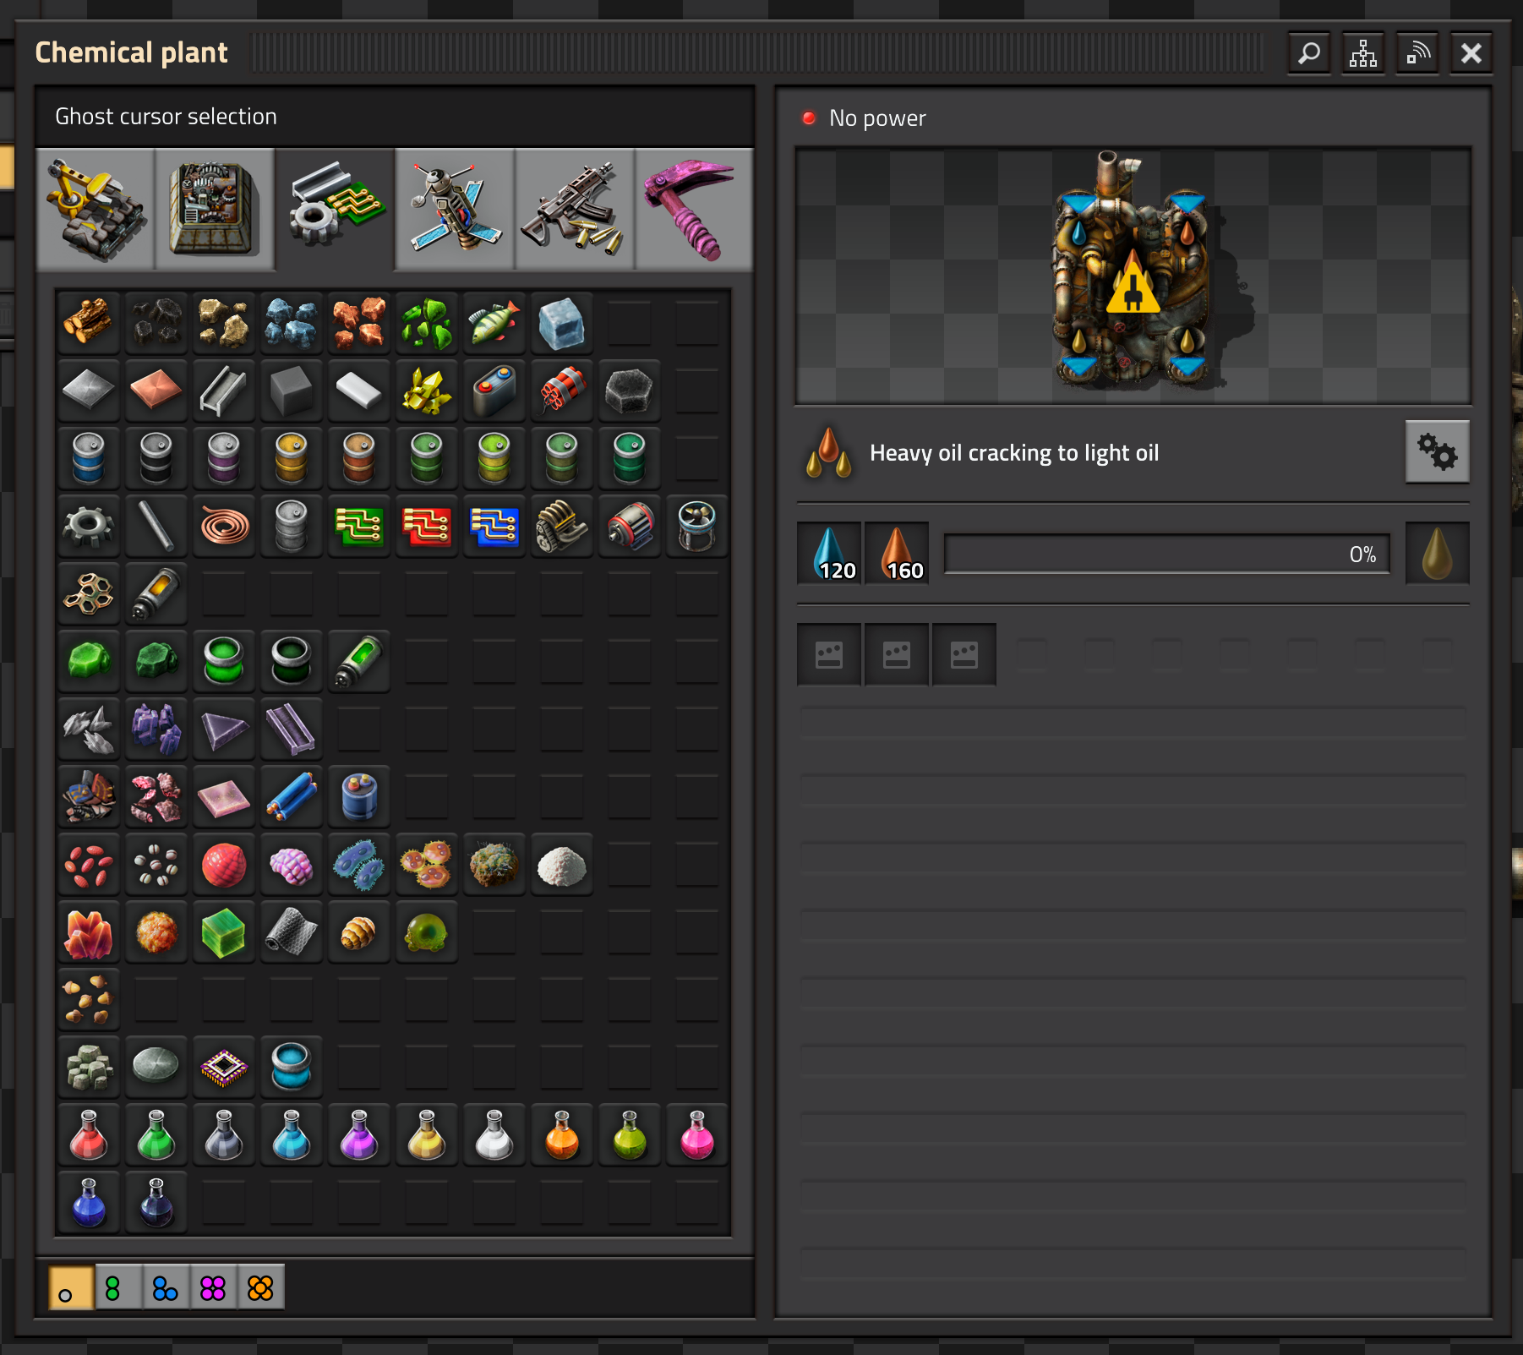The image size is (1523, 1355).
Task: Select the copper plate item
Action: tap(156, 391)
